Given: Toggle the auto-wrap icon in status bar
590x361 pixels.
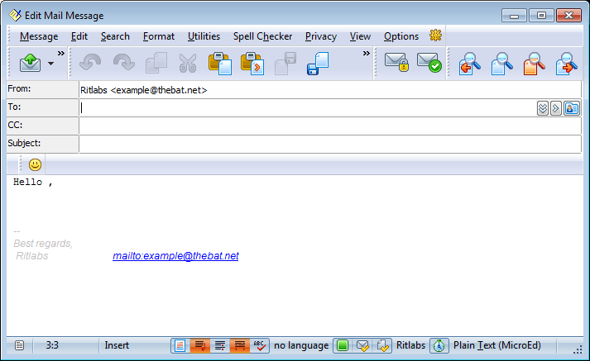Looking at the screenshot, I should 199,345.
